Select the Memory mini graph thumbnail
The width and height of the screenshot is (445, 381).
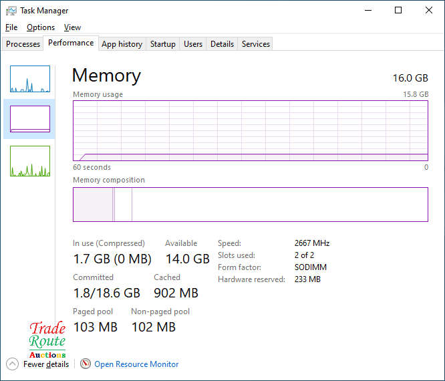pyautogui.click(x=30, y=119)
